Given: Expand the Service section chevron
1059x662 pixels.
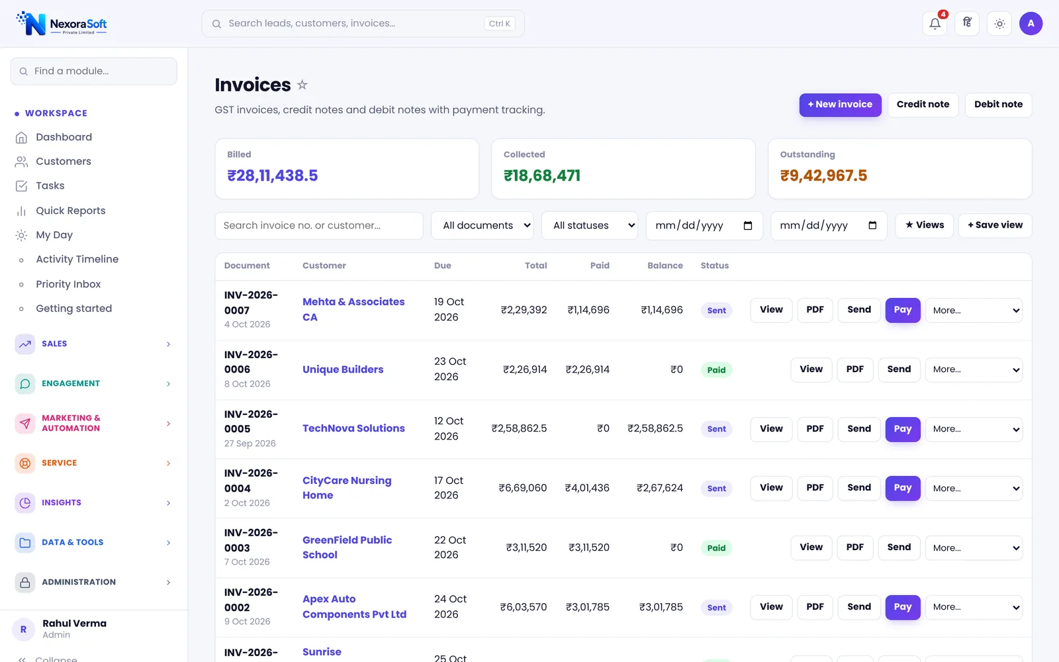Looking at the screenshot, I should [168, 463].
